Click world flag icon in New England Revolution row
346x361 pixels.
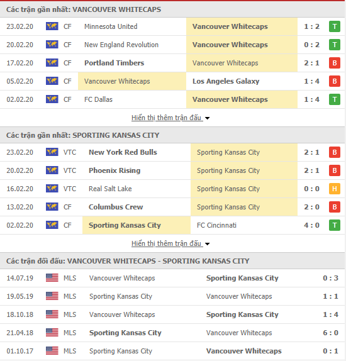52,45
